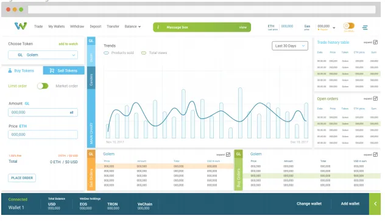
Task: Open the hamburger menu icon
Action: pos(365,28)
